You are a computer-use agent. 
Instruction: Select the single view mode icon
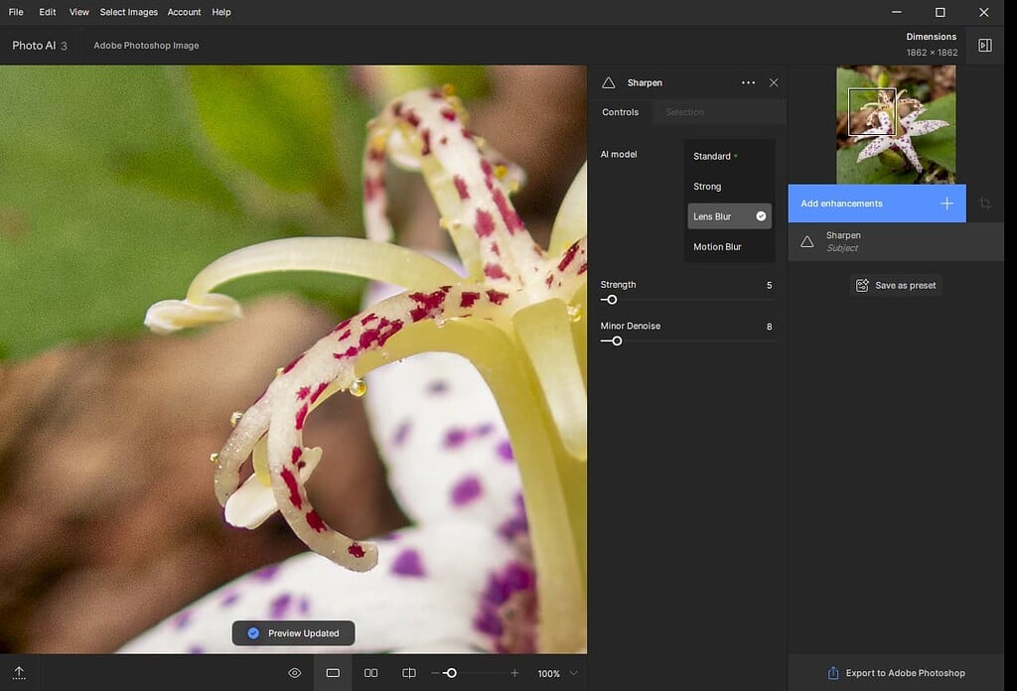(x=333, y=672)
